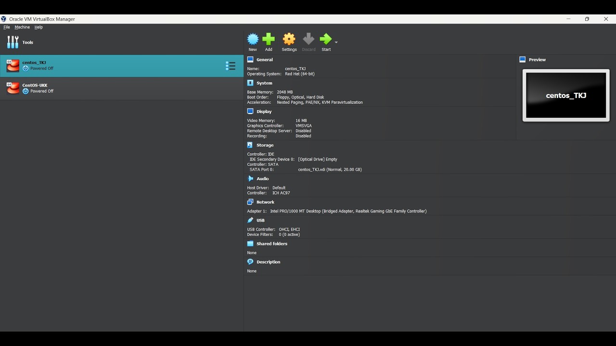Click the Video Memory 16 MB value
This screenshot has height=346, width=616.
tap(301, 121)
